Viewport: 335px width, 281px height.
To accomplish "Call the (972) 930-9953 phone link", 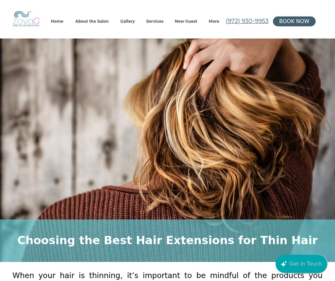I will pyautogui.click(x=247, y=21).
